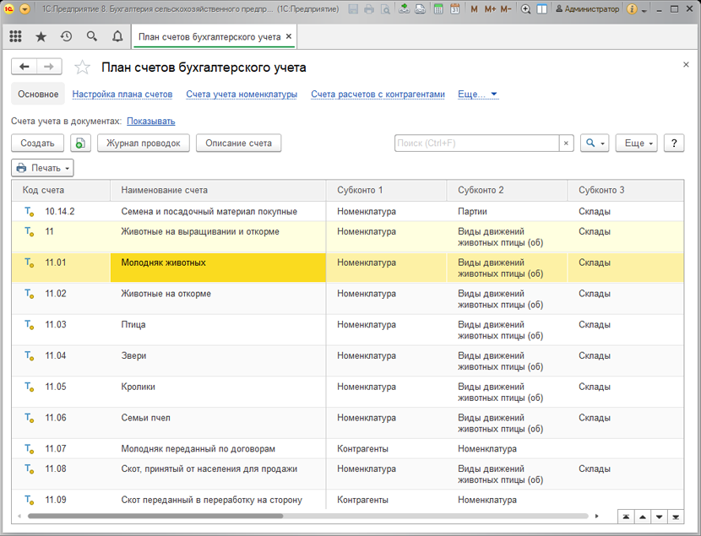Expand the small arrow next to info icon
Screen dimensions: 701x536
coord(644,10)
